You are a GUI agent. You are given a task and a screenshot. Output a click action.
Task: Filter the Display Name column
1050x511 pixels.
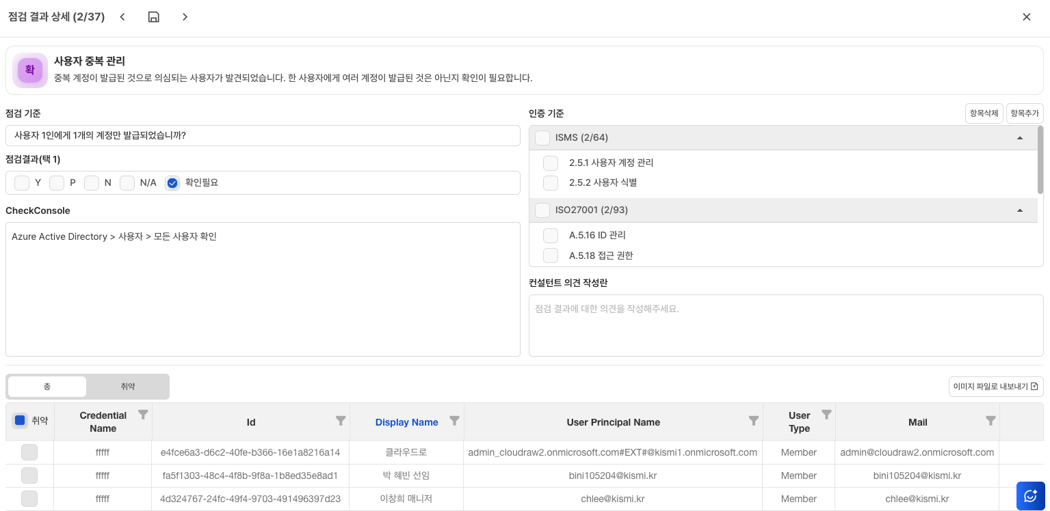(454, 422)
